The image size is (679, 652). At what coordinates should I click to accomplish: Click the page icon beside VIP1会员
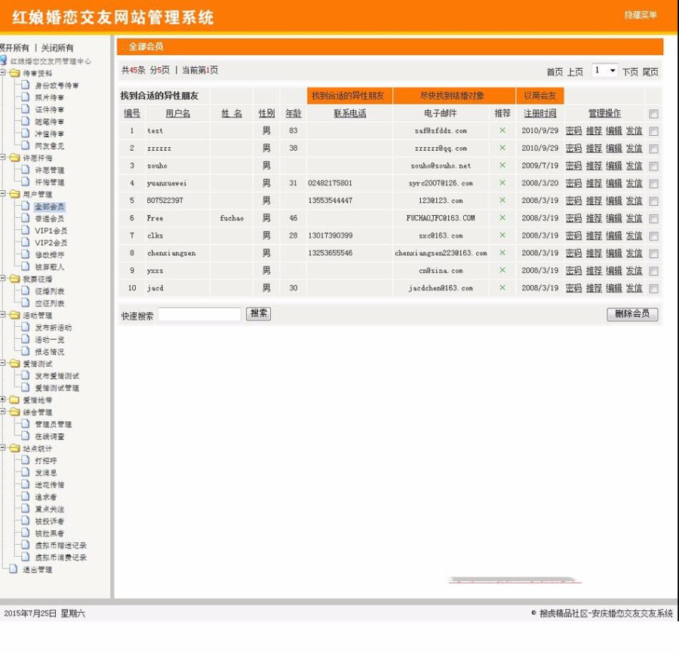click(x=26, y=230)
